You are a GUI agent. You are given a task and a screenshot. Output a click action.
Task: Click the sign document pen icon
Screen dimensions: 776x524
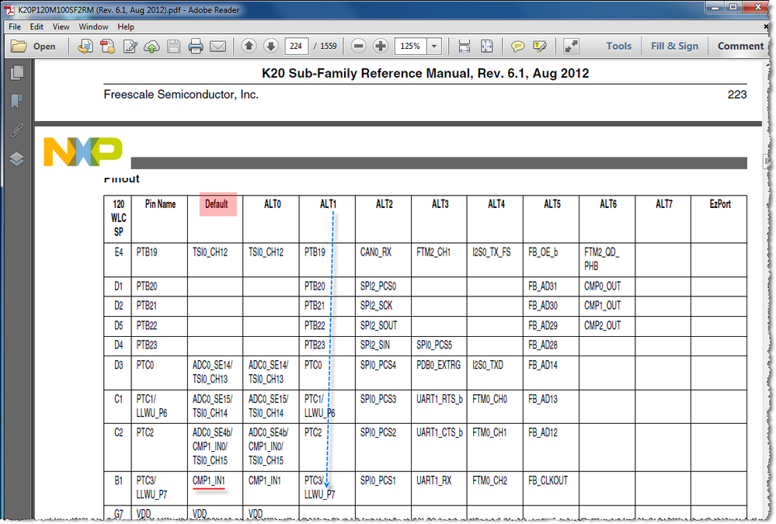[130, 46]
